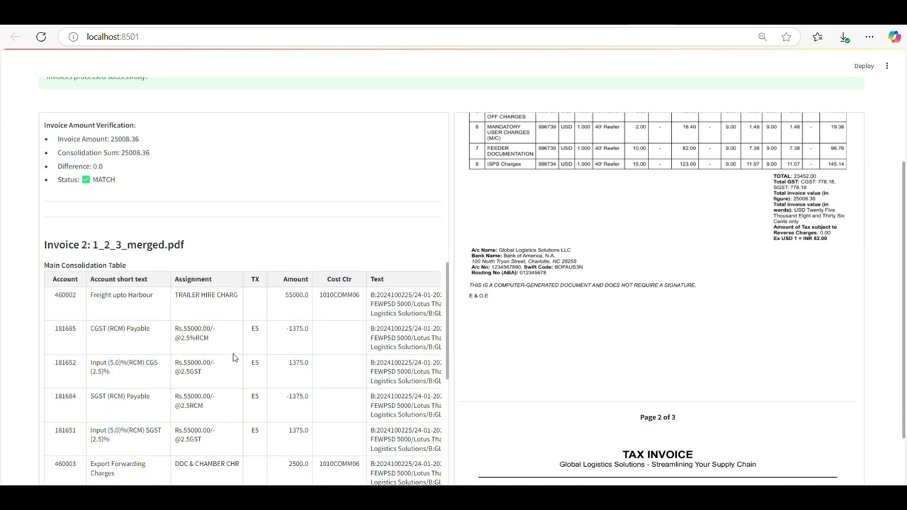Open browser settings three-dots menu
907x510 pixels.
click(x=869, y=37)
